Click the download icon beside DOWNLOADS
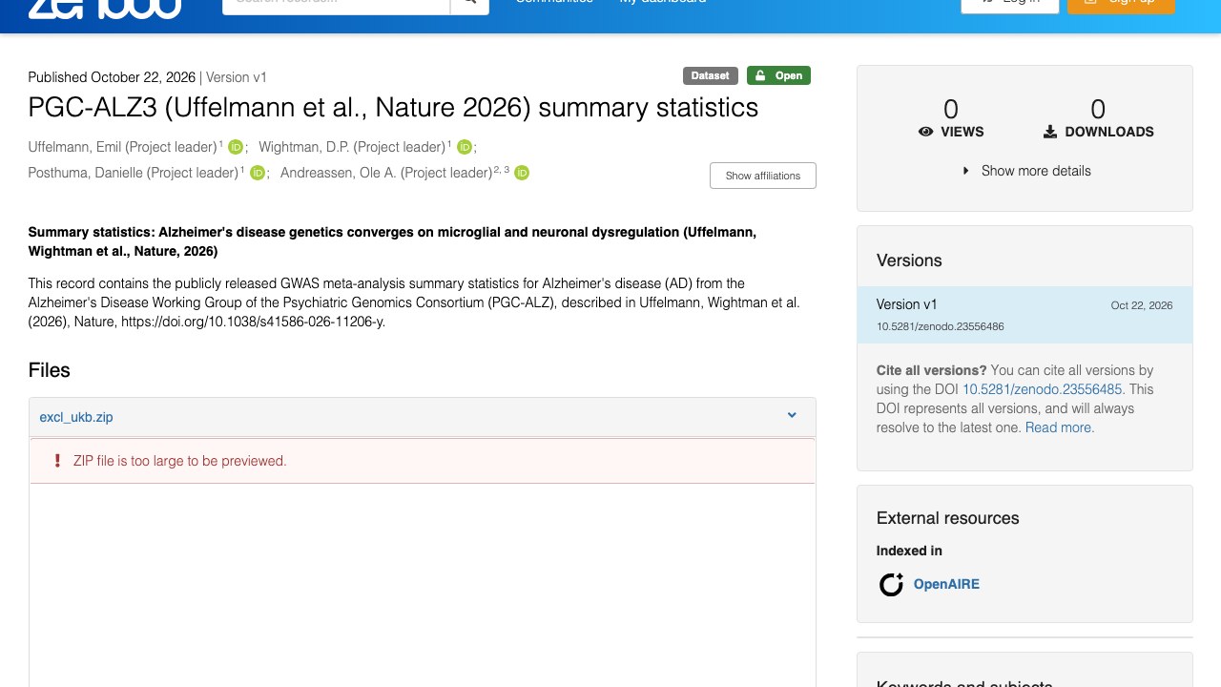Viewport: 1221px width, 687px height. click(x=1050, y=132)
